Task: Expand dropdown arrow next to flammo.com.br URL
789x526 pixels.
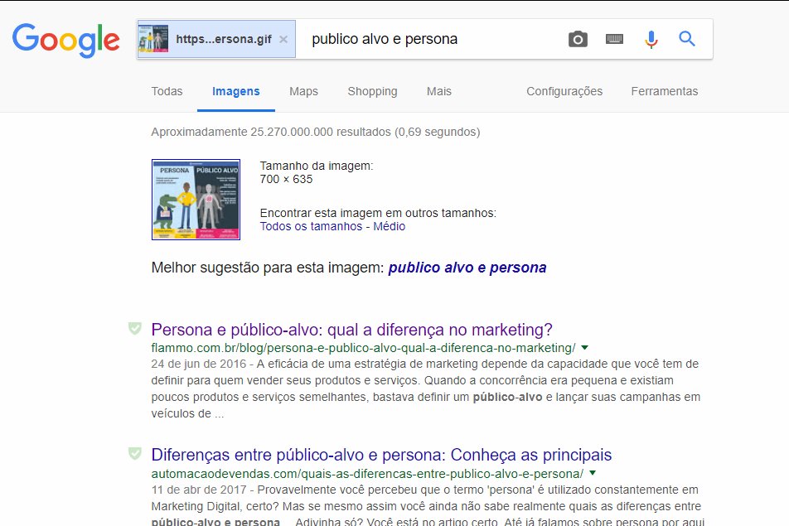Action: pos(585,347)
